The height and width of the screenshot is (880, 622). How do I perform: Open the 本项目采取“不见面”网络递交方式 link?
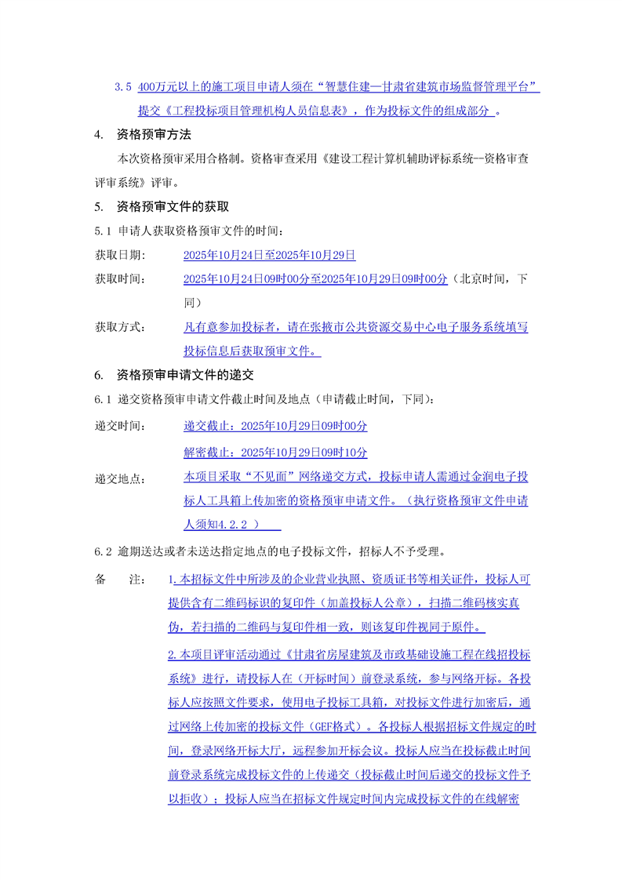tap(355, 476)
